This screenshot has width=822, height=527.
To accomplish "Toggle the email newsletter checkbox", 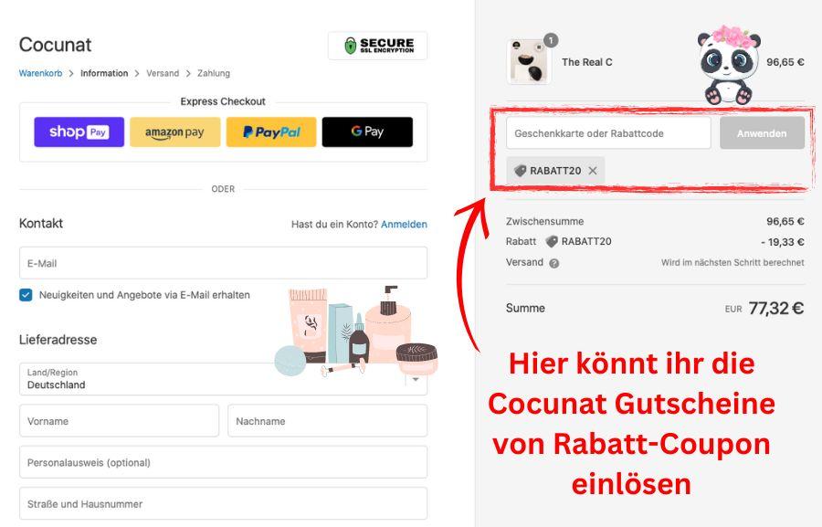I will click(26, 295).
